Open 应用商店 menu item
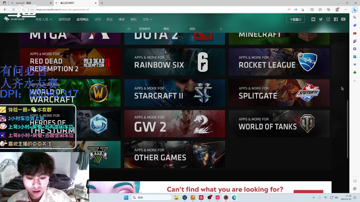Screen dimensions: 360x202 83,19
